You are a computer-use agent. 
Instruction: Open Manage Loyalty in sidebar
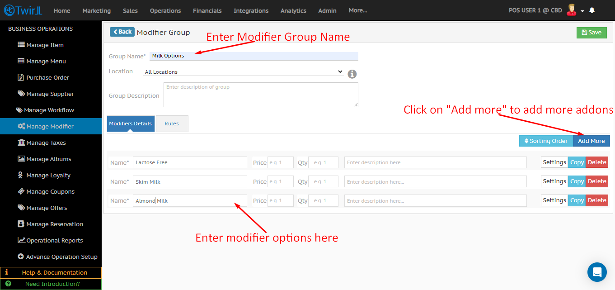tap(48, 175)
